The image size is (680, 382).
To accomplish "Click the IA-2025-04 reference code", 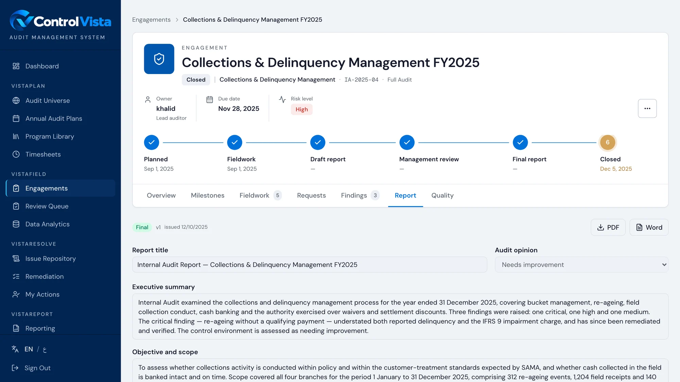I will pos(361,79).
